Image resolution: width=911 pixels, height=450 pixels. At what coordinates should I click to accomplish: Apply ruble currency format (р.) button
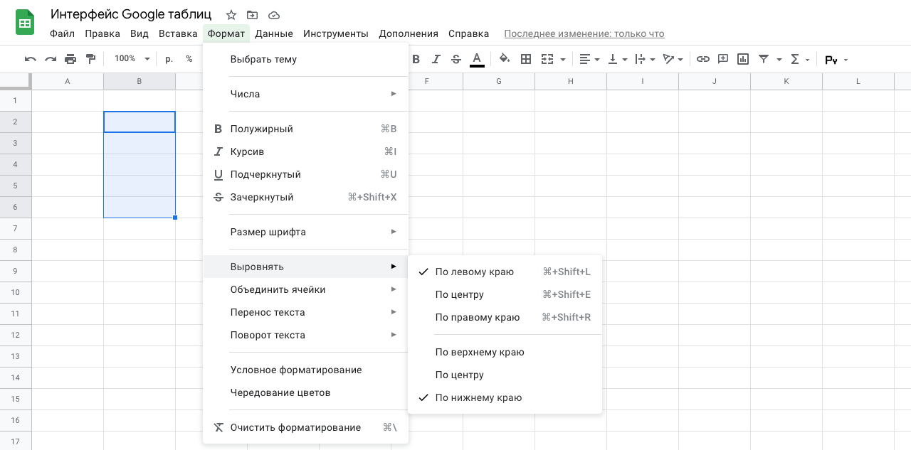169,59
